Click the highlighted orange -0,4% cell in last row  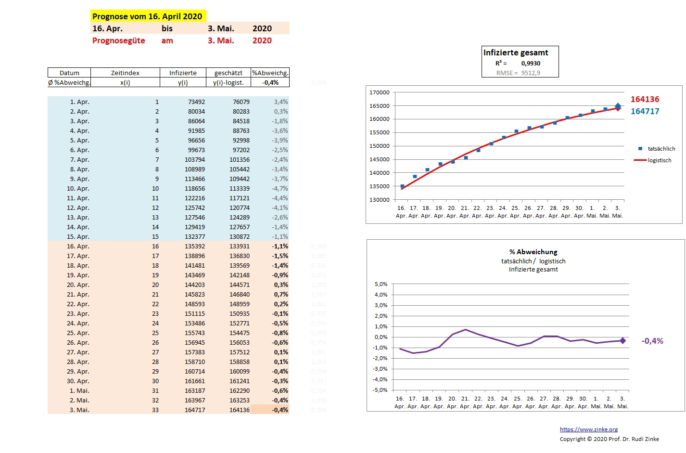coord(270,410)
